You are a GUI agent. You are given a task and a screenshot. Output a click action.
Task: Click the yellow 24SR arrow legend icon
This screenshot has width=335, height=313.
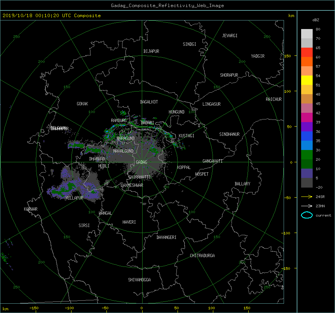tap(307, 197)
